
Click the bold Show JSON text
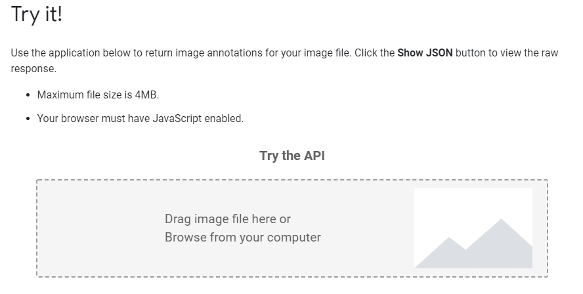click(425, 52)
